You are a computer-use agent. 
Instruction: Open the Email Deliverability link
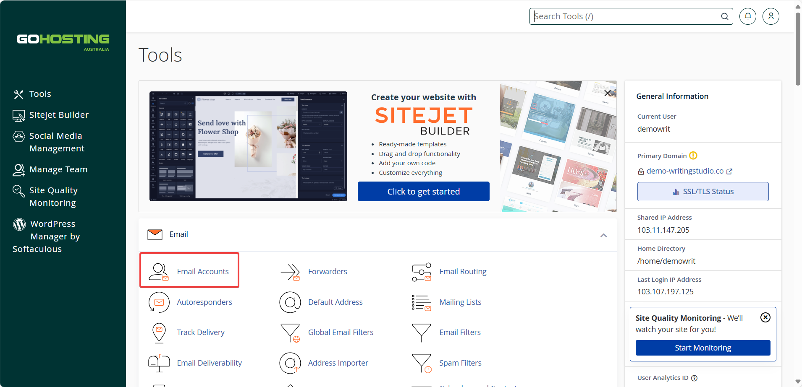[x=209, y=363]
